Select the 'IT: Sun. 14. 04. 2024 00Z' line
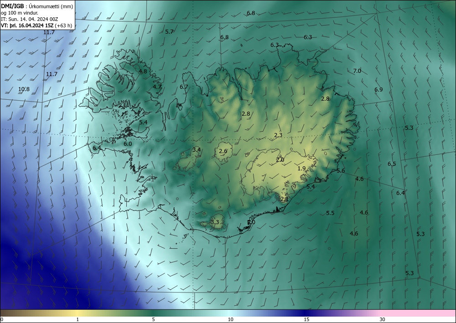 click(29, 19)
